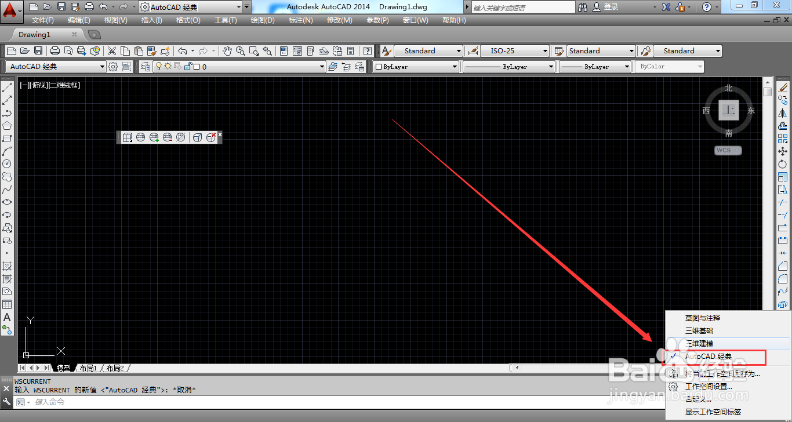Click the 登录 sign-in button
Image resolution: width=792 pixels, height=422 pixels.
tap(606, 7)
